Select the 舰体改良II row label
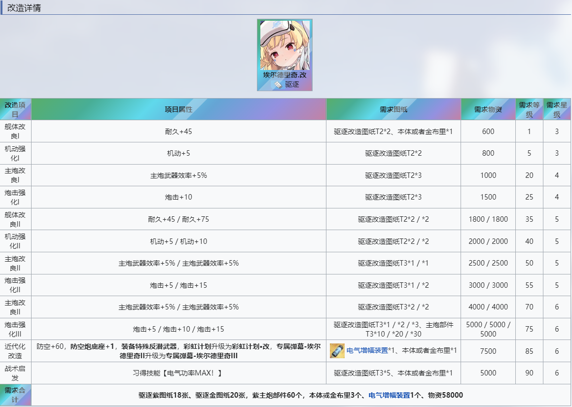This screenshot has width=572, height=407. click(x=15, y=219)
